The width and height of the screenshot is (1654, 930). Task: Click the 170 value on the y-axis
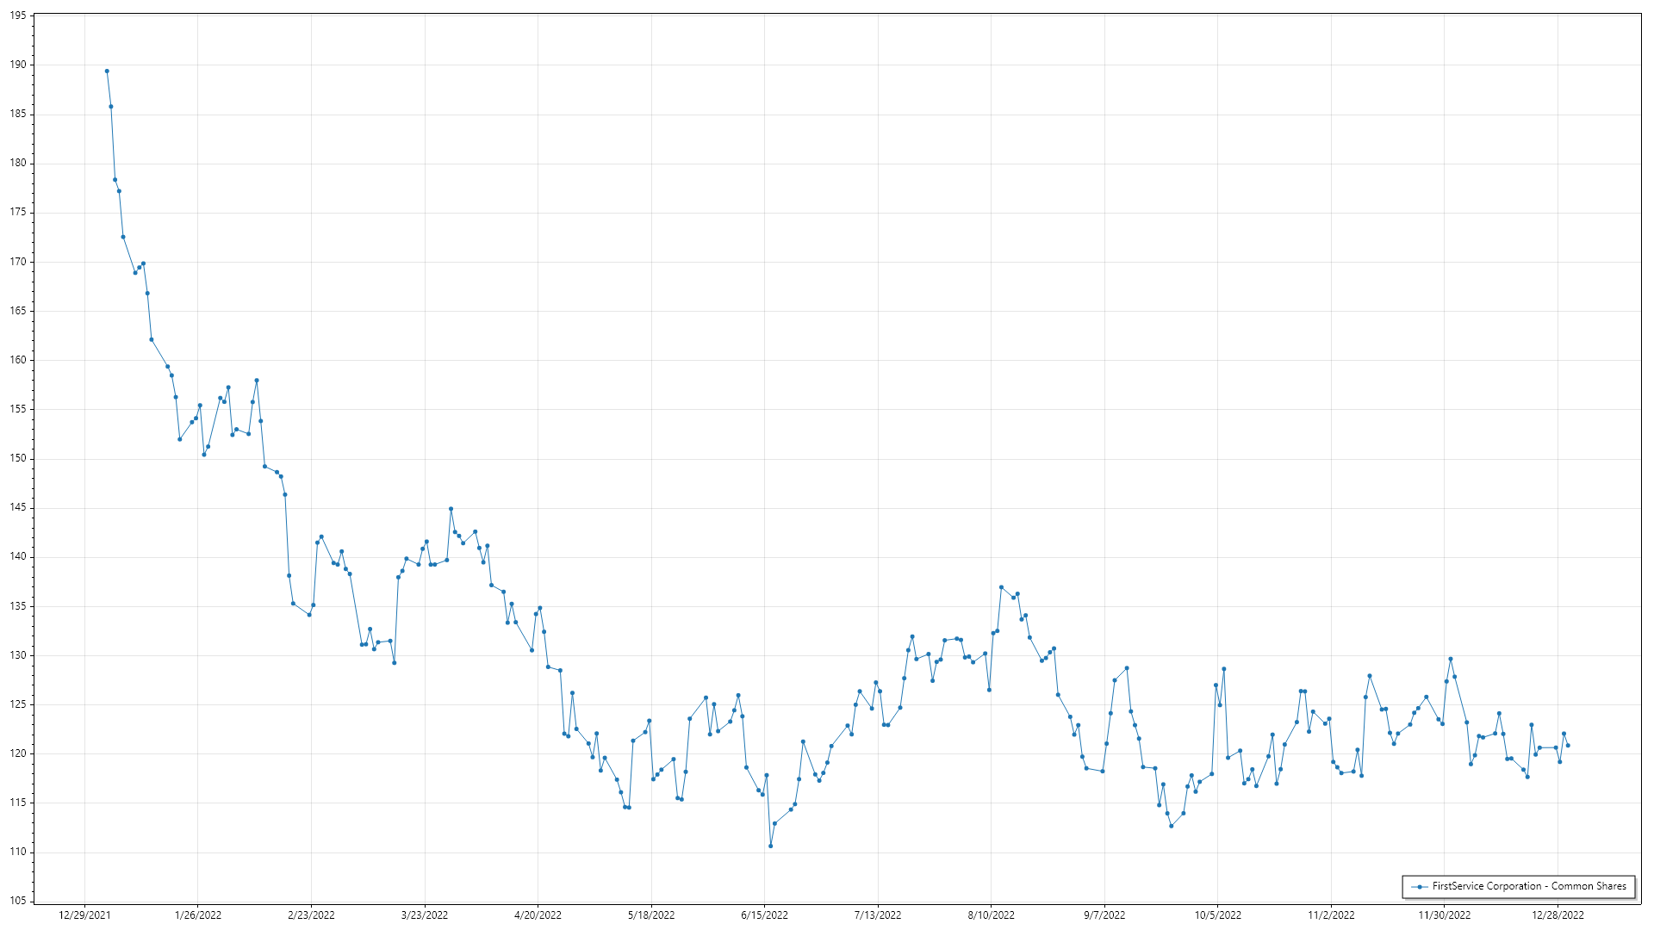pyautogui.click(x=18, y=262)
